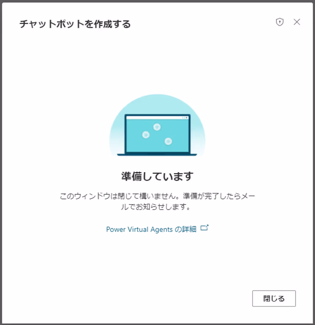Viewport: 315px width, 325px height.
Task: Open the privacy shield icon in header
Action: click(280, 22)
